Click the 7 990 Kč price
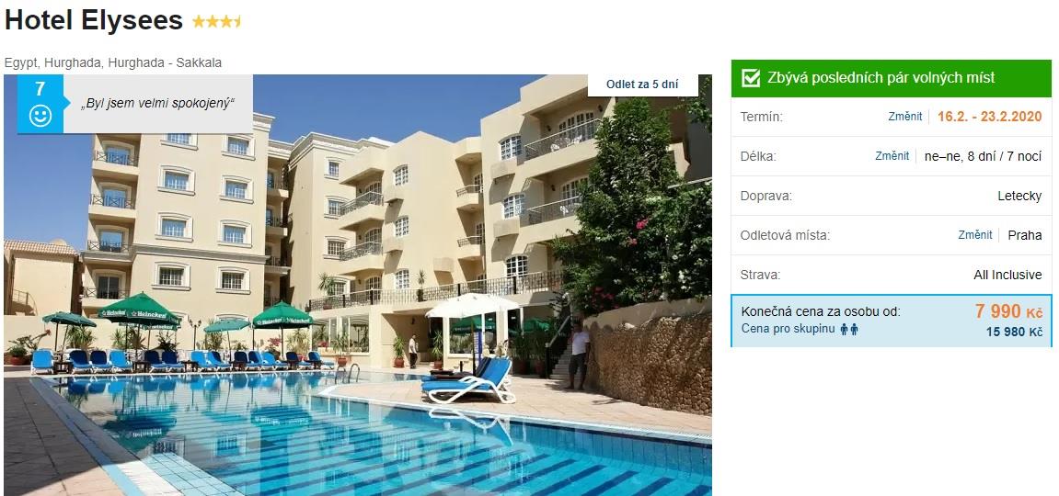 [1008, 311]
